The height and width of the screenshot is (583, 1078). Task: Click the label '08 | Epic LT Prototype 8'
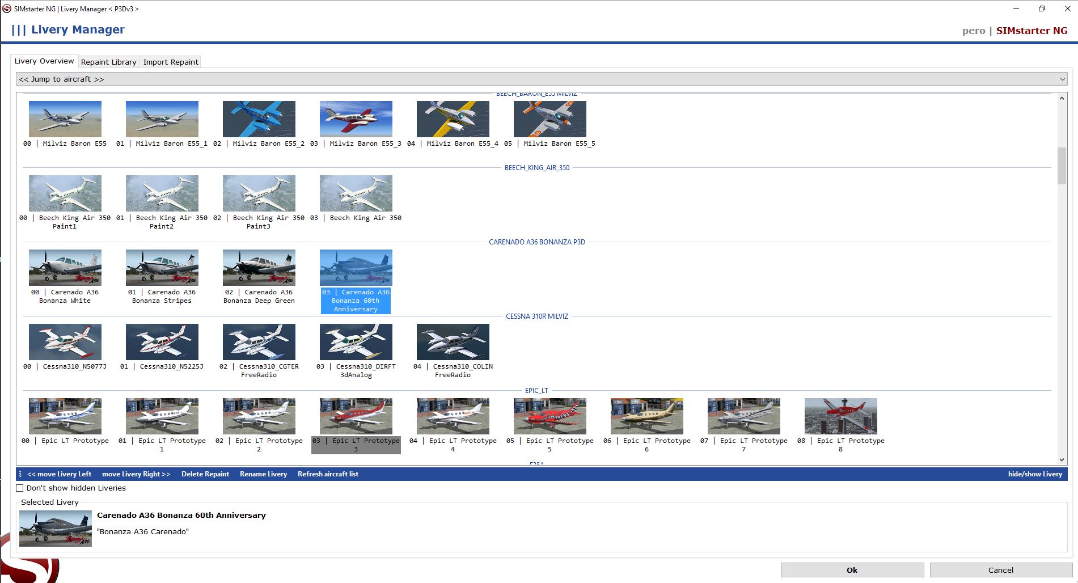point(841,445)
